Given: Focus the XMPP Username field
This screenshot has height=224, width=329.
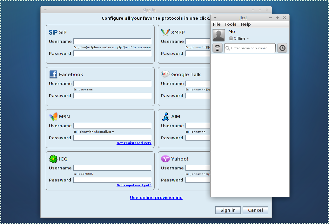Looking at the screenshot, I should click(198, 41).
